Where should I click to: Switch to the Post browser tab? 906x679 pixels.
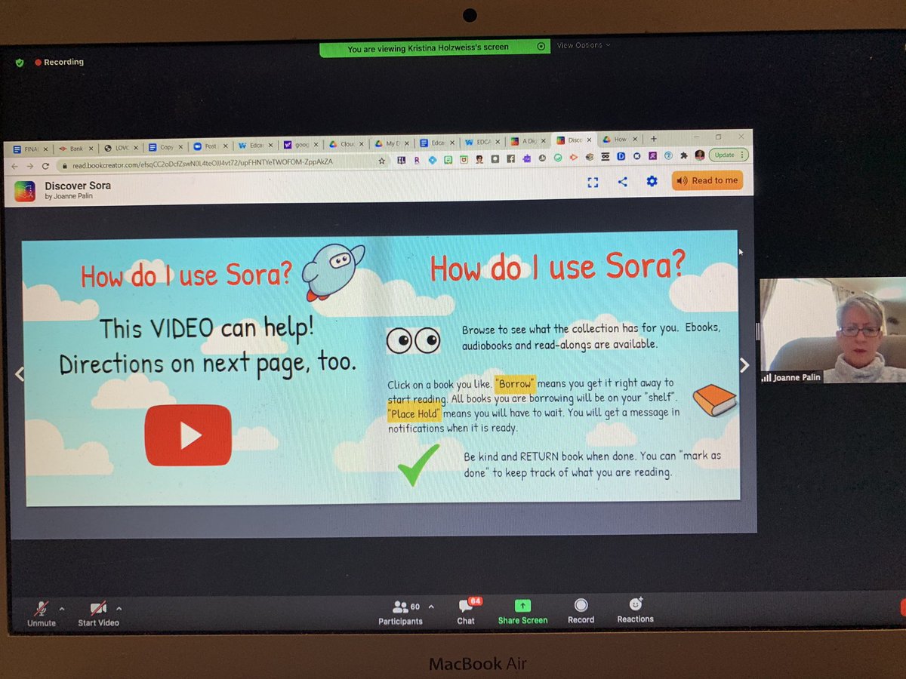(211, 146)
